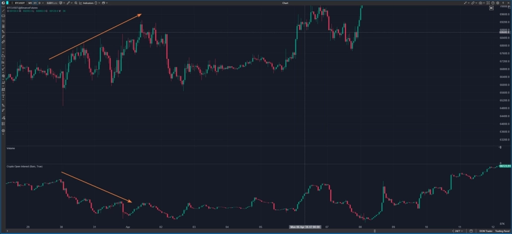
Task: Click the cyan color swatch top-left
Action: coord(7,3)
